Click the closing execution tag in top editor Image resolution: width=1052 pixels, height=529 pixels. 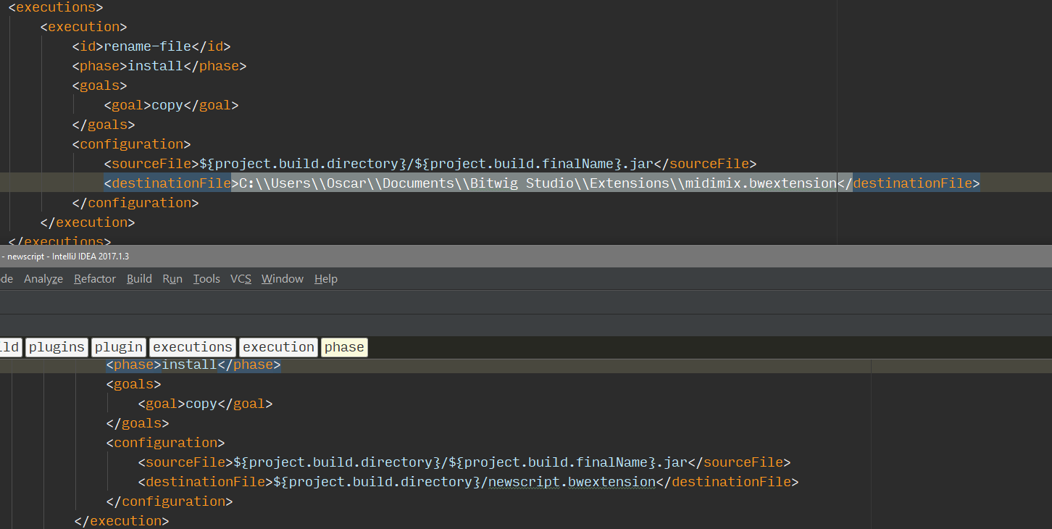pyautogui.click(x=88, y=222)
